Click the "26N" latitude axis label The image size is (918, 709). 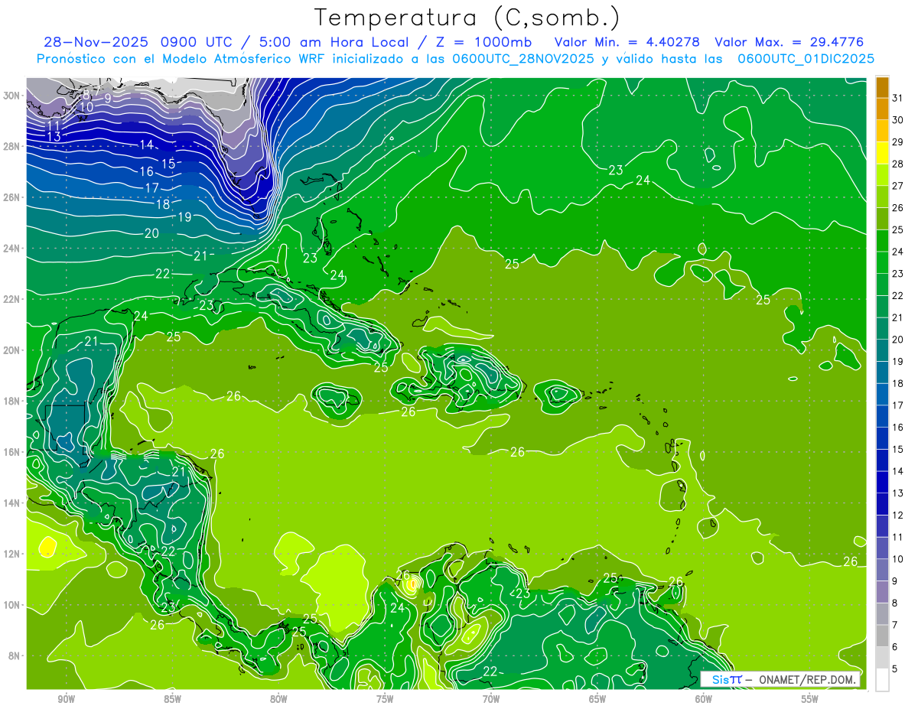coord(12,197)
